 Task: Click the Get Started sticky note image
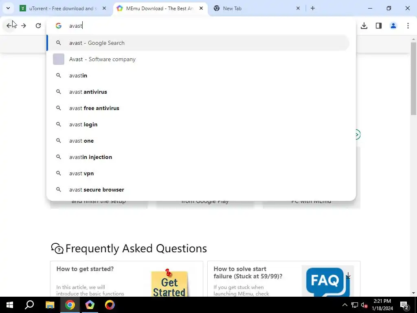[169, 283]
